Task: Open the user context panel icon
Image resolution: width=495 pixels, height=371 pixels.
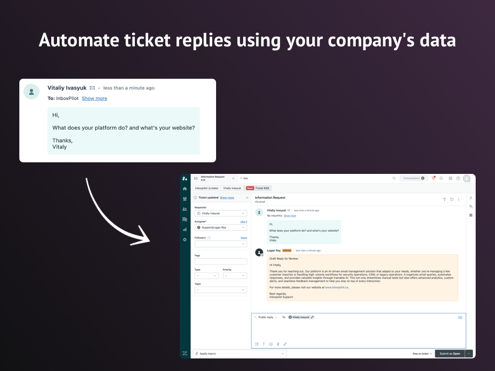Action: 471,198
